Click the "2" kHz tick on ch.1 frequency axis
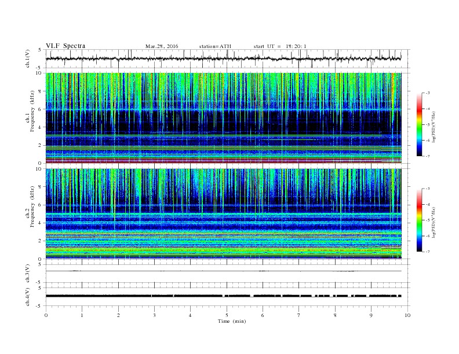Image resolution: width=459 pixels, height=354 pixels. click(40, 145)
